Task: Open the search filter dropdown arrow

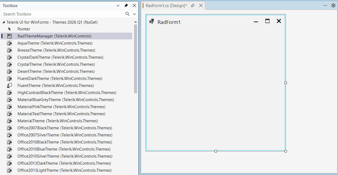Action: tap(134, 14)
